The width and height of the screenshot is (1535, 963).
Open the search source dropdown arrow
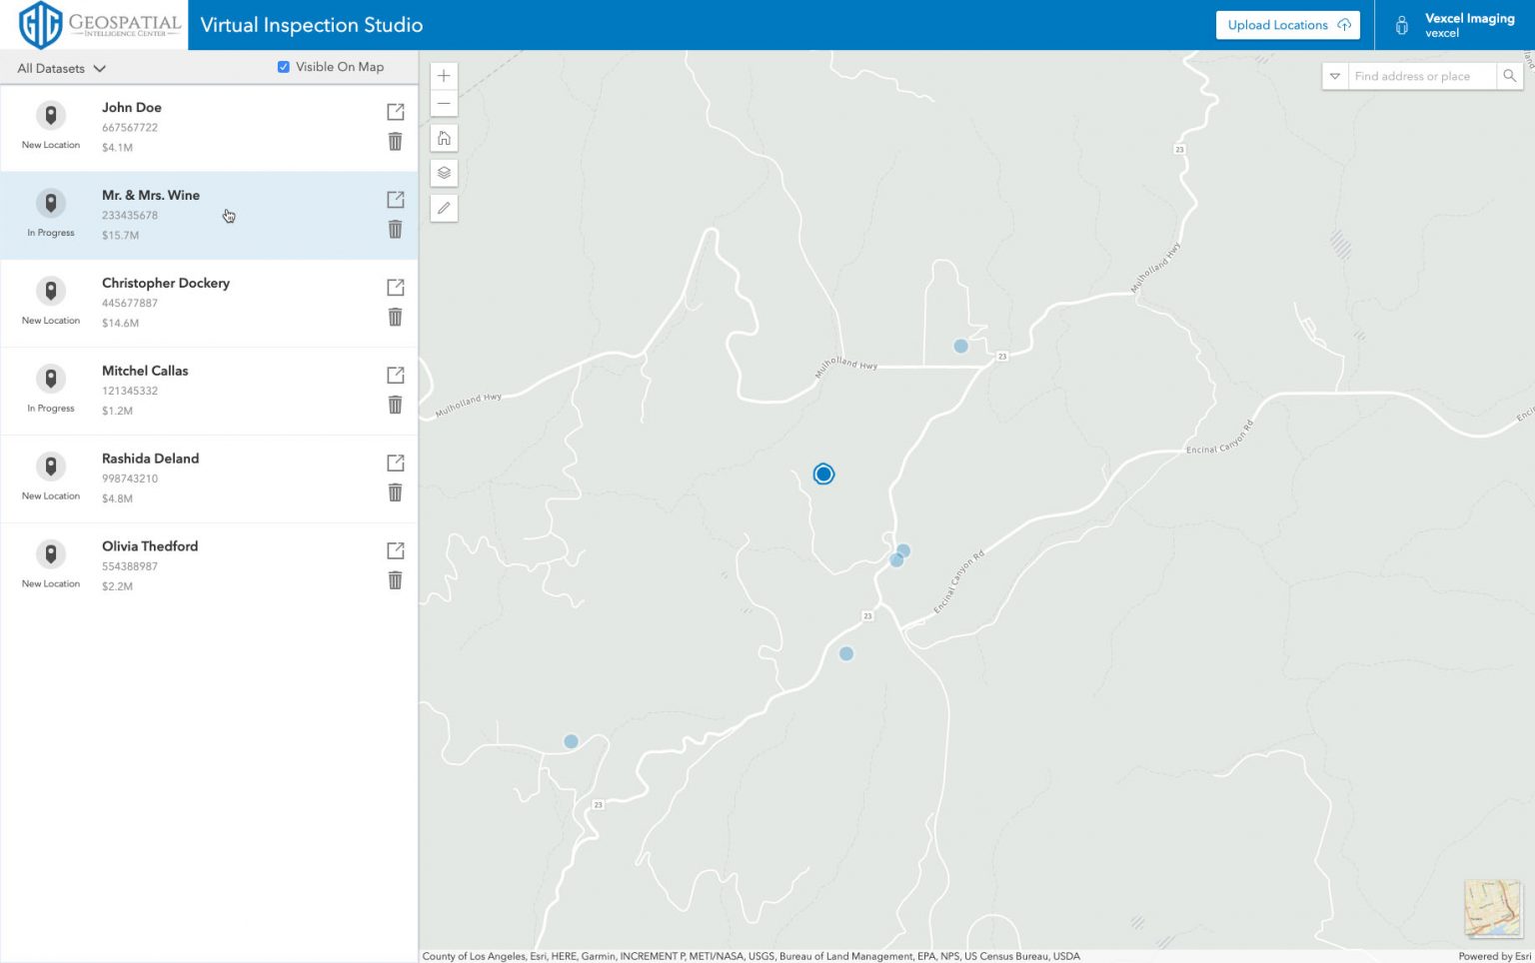pyautogui.click(x=1335, y=76)
